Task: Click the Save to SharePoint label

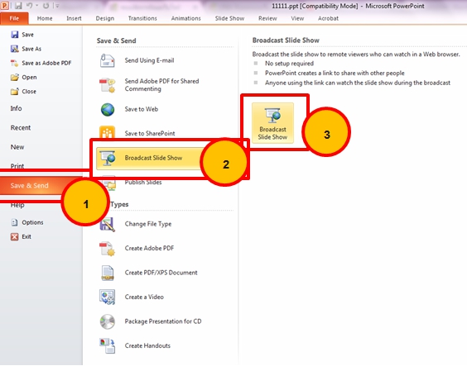Action: pyautogui.click(x=150, y=133)
